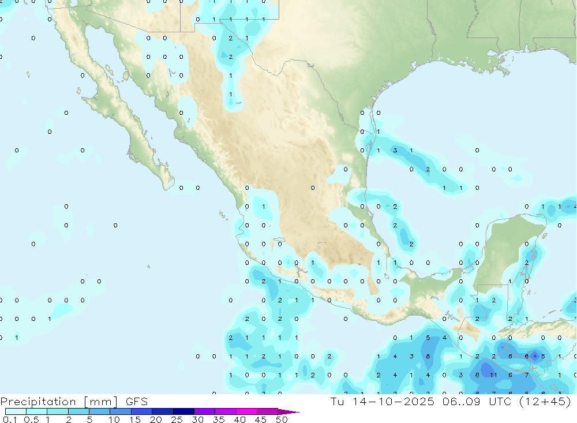The height and width of the screenshot is (423, 577).
Task: Click the date text 'Tu 14-10-2025'
Action: (383, 401)
